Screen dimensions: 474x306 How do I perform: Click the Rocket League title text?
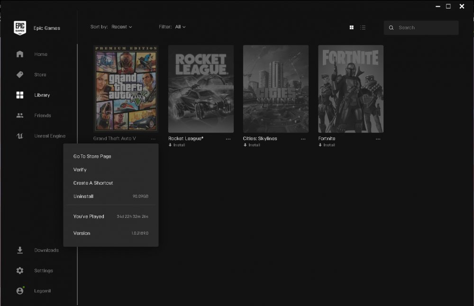point(186,138)
